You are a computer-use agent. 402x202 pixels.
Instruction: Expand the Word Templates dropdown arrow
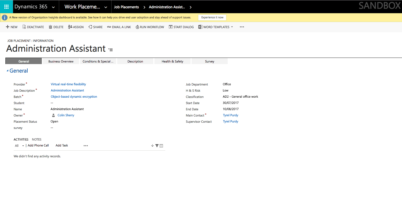[x=232, y=27]
